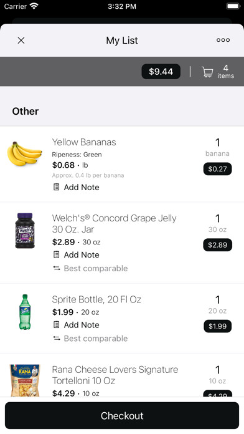Open the three-dot options menu
The height and width of the screenshot is (434, 244).
coord(223,40)
